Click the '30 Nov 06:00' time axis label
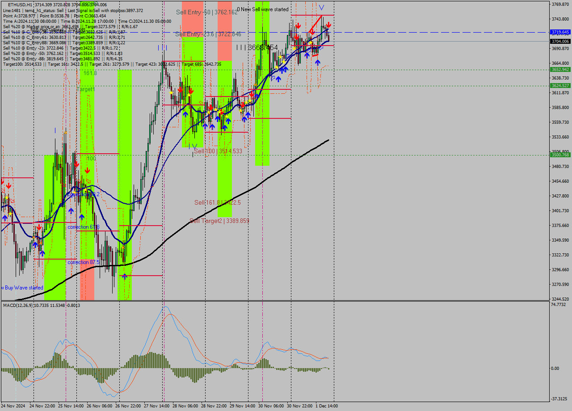572x411 pixels. 271,406
